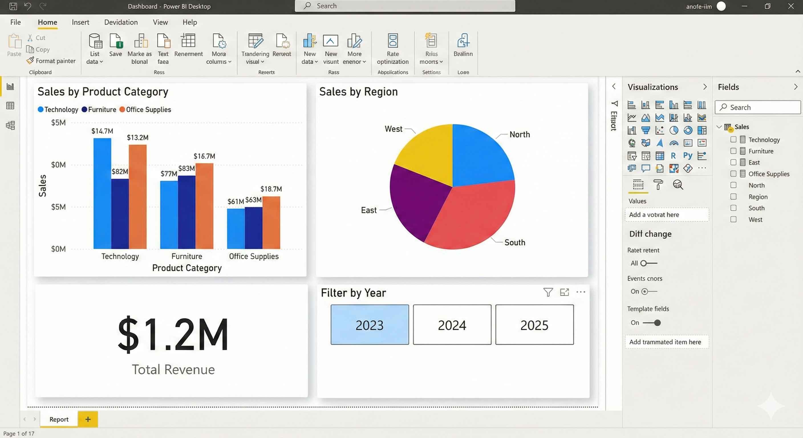Viewport: 803px width, 438px height.
Task: Click the filter icon on Filter by Year
Action: (548, 292)
